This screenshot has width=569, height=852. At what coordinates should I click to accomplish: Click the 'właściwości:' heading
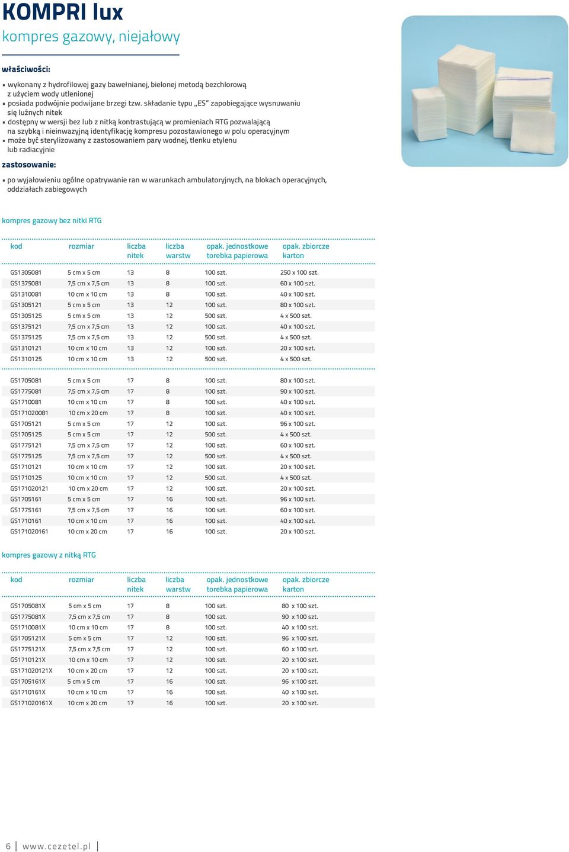point(26,69)
